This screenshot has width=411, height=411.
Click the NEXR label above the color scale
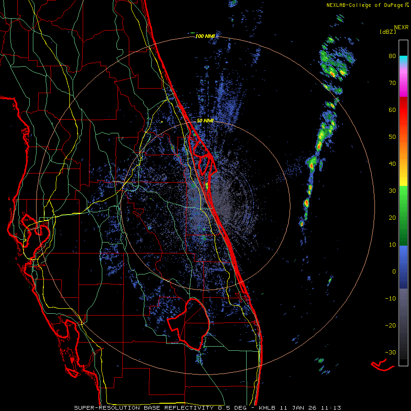point(401,27)
